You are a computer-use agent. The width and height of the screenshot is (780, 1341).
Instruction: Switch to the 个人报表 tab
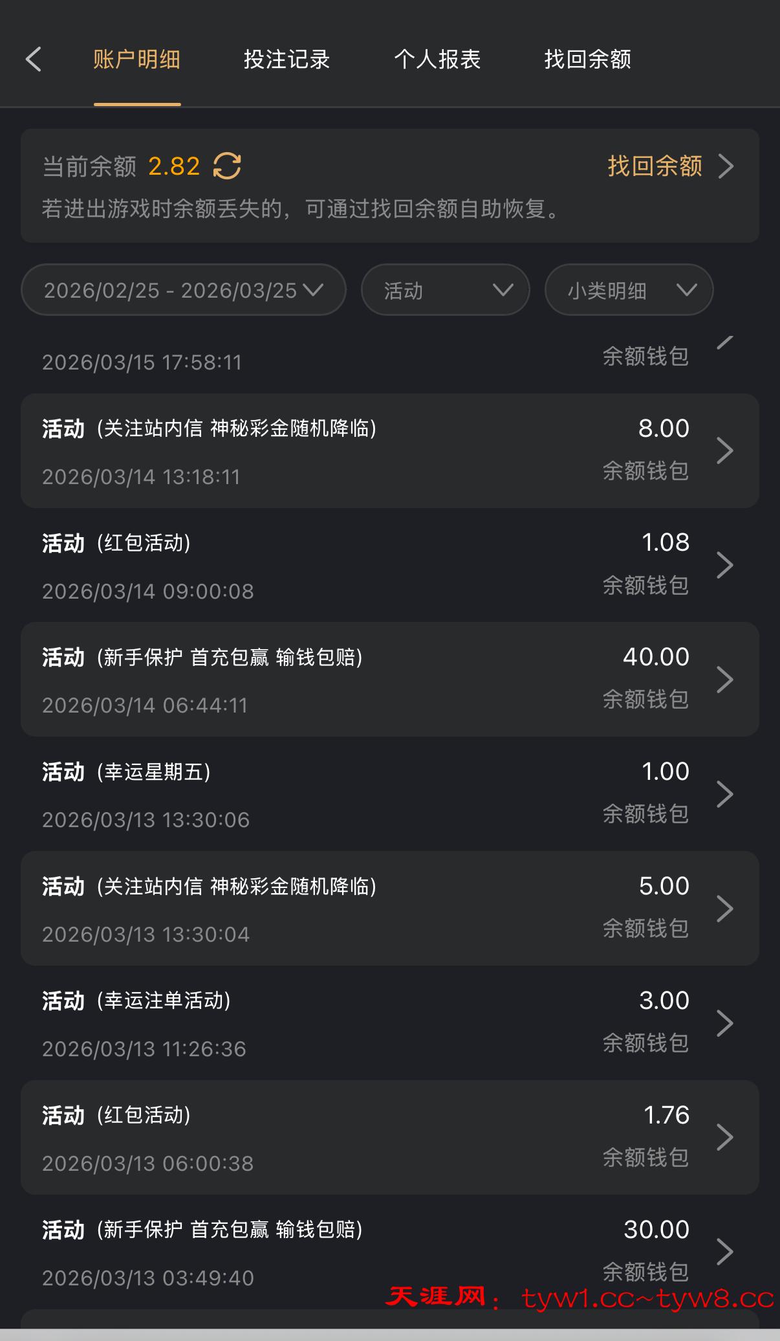(437, 60)
